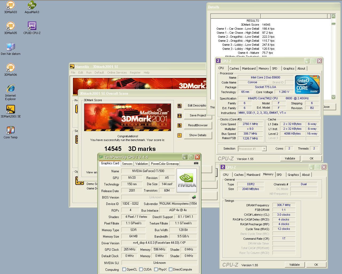Image resolution: width=342 pixels, height=274 pixels.
Task: Click the GPU-Z BIOS save chip icon
Action: click(x=194, y=197)
